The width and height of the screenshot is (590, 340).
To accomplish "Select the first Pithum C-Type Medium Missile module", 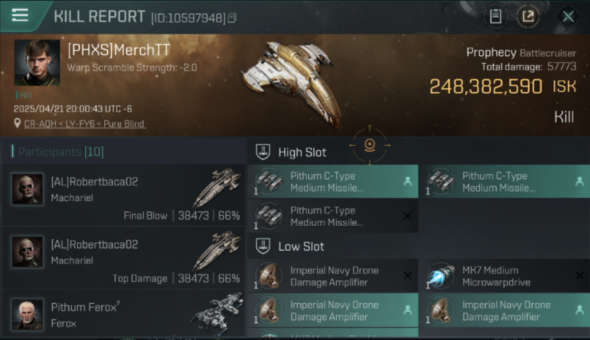I will (333, 181).
